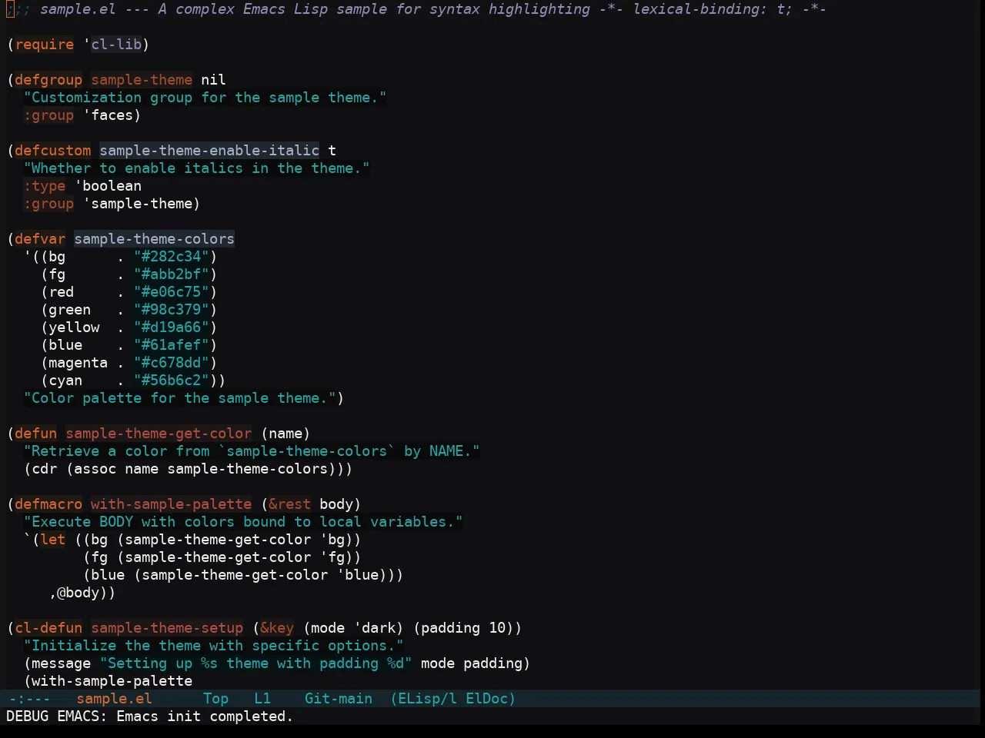Click the "#c678dd" color string
985x738 pixels.
[172, 363]
